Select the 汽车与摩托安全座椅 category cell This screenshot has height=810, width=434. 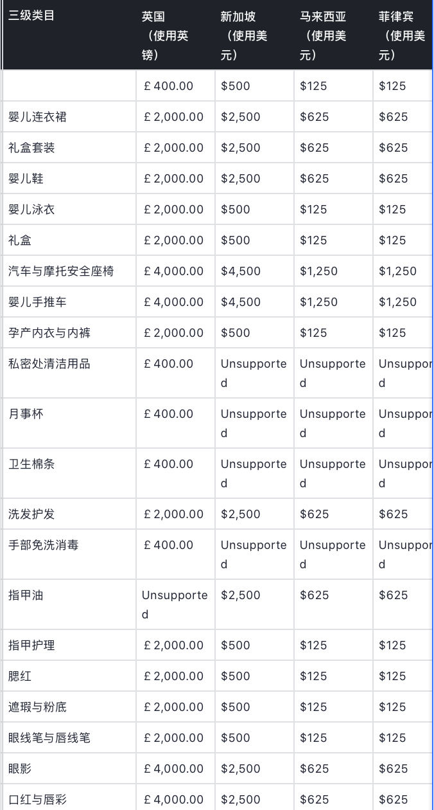click(61, 271)
